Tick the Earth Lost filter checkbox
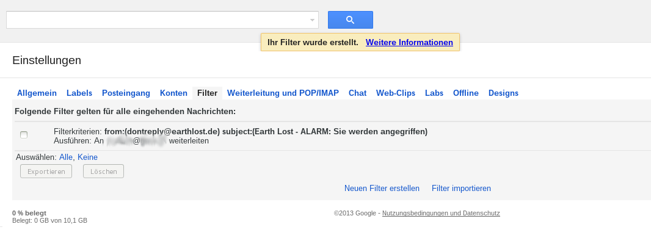The image size is (651, 249). [x=24, y=135]
